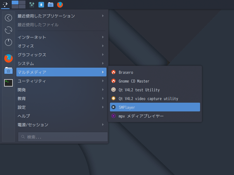Image resolution: width=234 pixels, height=175 pixels.
Task: Click the application launcher icon in the panel
Action: pyautogui.click(x=5, y=4)
